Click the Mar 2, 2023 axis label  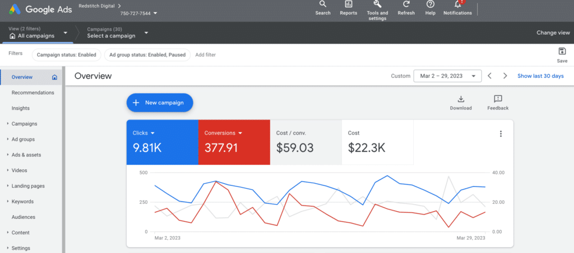[x=167, y=238]
